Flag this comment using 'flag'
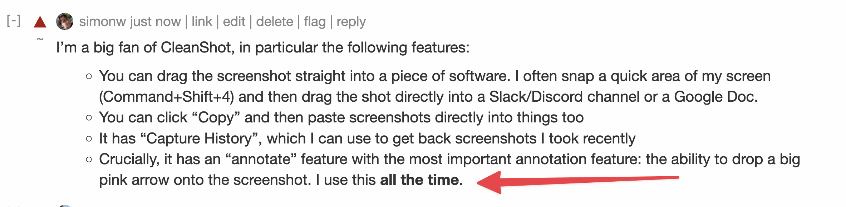846x207 pixels. pos(315,22)
